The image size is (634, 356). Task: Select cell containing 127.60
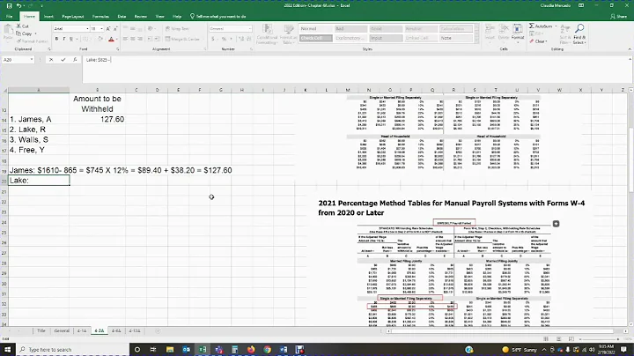coord(97,119)
